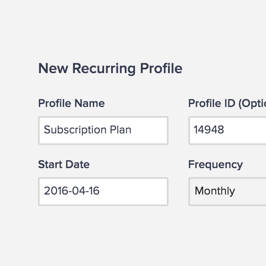The height and width of the screenshot is (266, 266).
Task: Click the Profile Name label
Action: (71, 103)
